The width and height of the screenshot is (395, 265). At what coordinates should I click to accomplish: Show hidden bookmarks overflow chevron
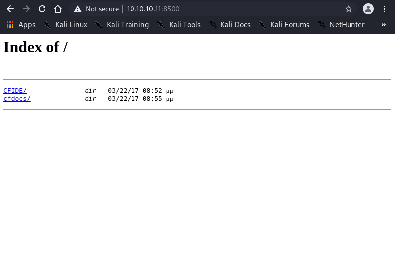coord(383,24)
